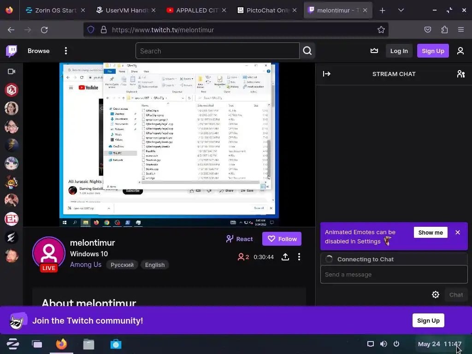Open the three-dot menu next to Browse

pyautogui.click(x=65, y=51)
